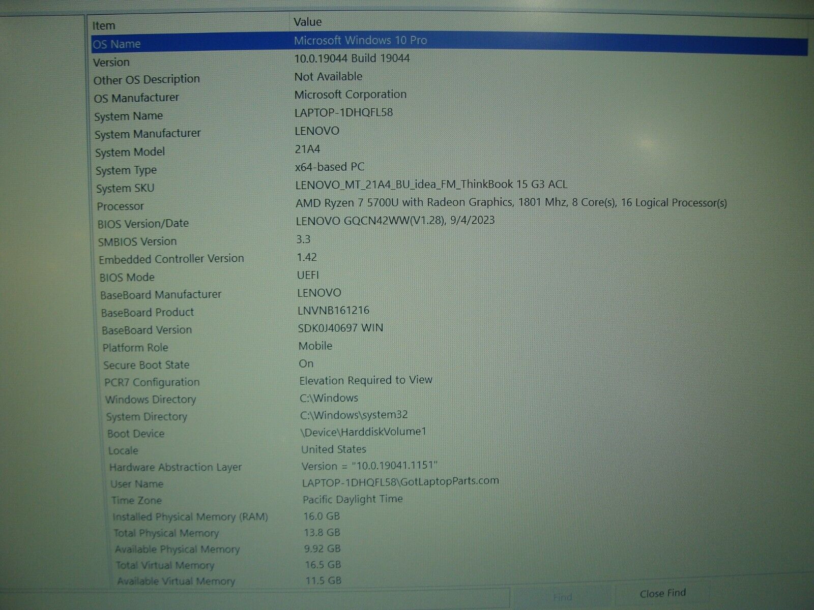Click the value Pacific Daylight Time

353,499
